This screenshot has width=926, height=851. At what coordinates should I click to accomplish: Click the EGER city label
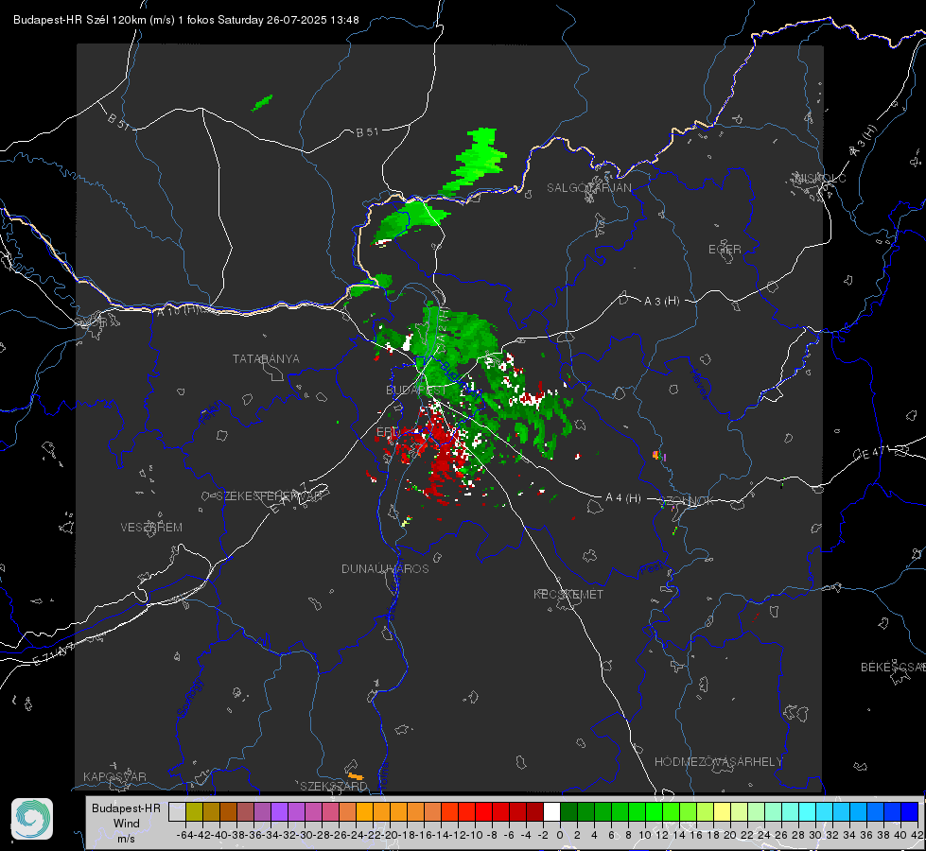tap(725, 250)
